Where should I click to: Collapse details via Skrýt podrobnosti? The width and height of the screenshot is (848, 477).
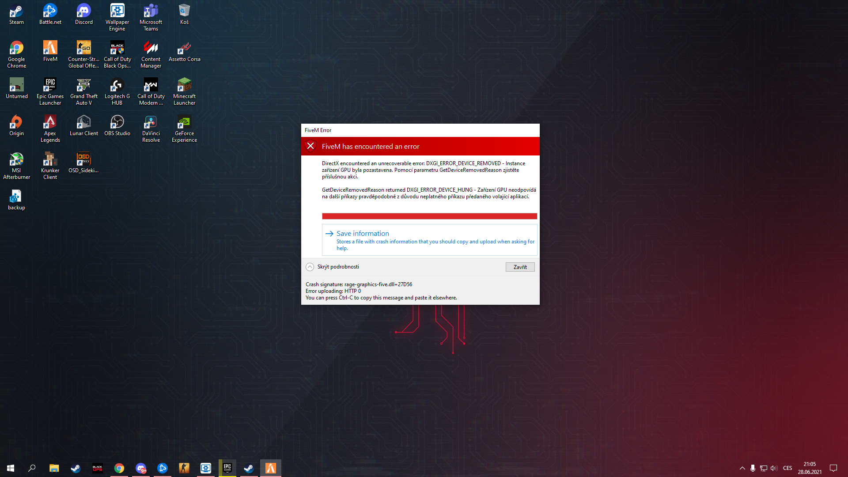pyautogui.click(x=332, y=267)
